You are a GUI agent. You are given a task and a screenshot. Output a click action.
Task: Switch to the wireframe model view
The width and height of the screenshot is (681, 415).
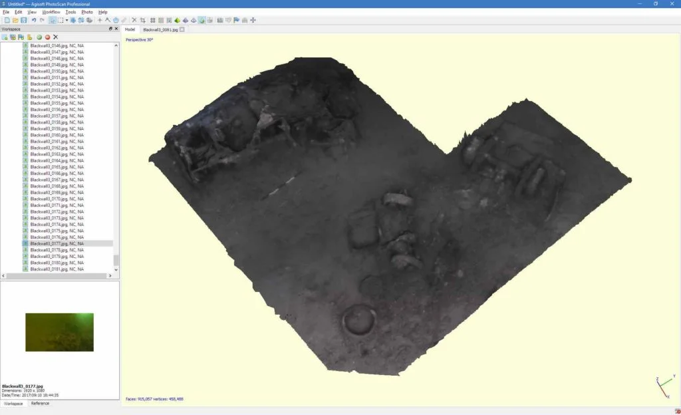tap(194, 20)
